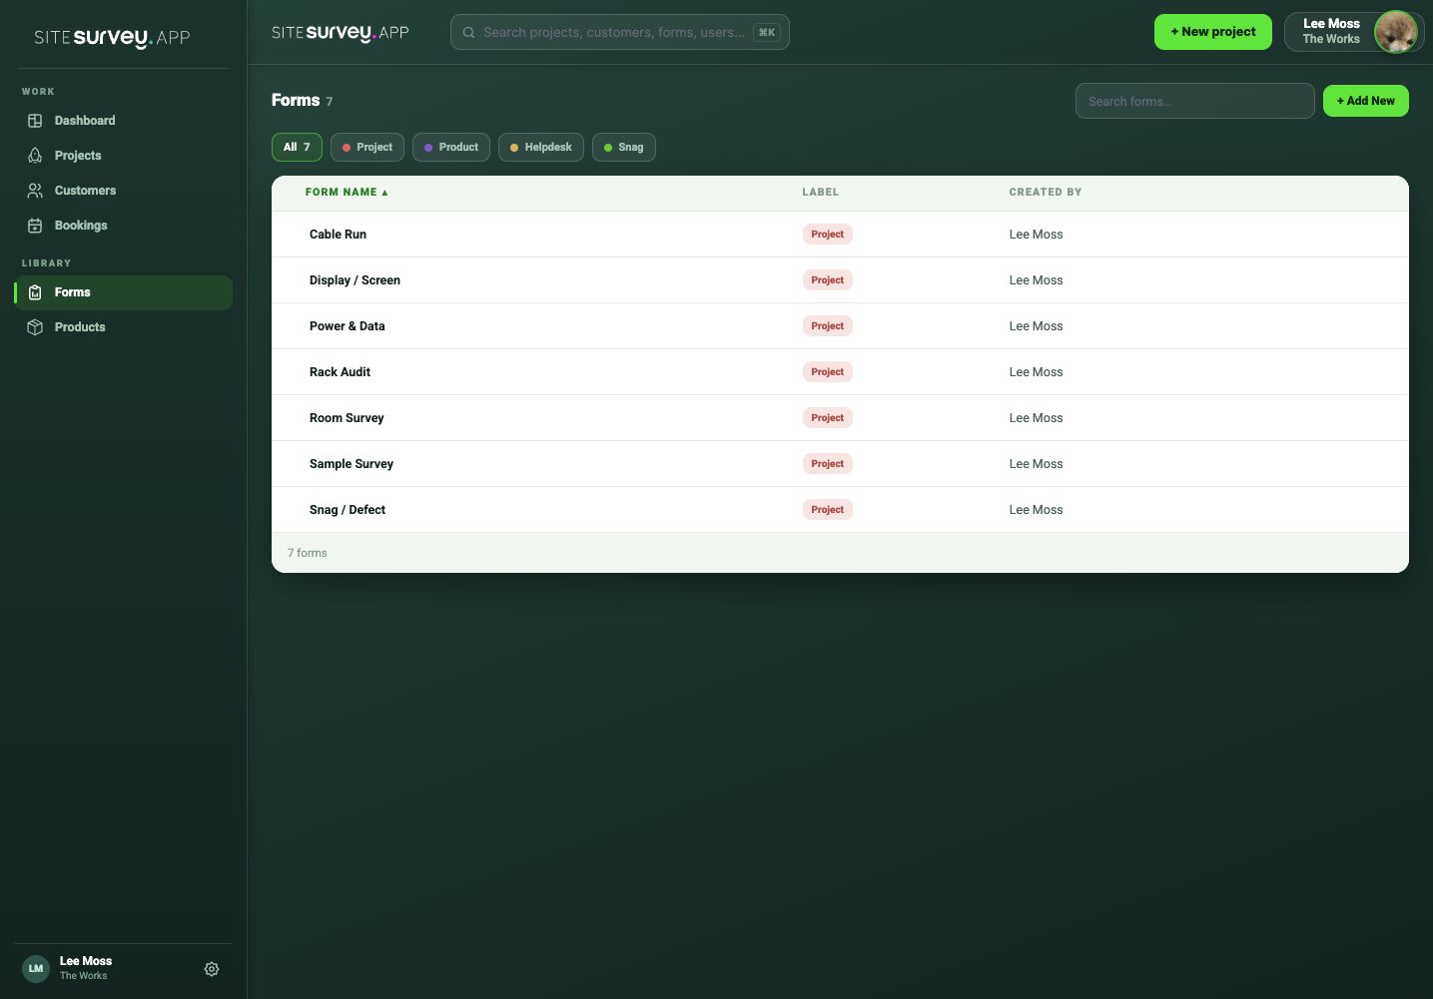The width and height of the screenshot is (1433, 999).
Task: Open the Room Survey form
Action: (347, 418)
